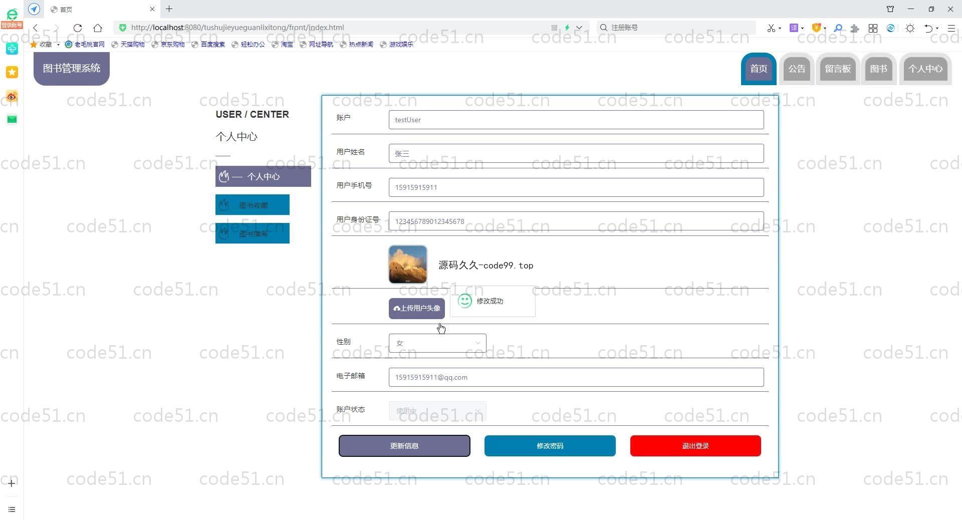Click the 修改密码 button
The image size is (962, 520).
click(x=550, y=446)
